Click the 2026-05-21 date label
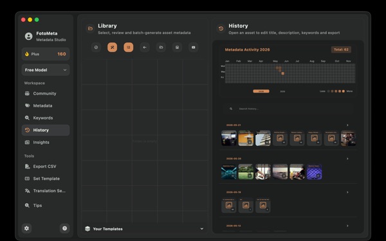The height and width of the screenshot is (241, 386). tap(234, 125)
